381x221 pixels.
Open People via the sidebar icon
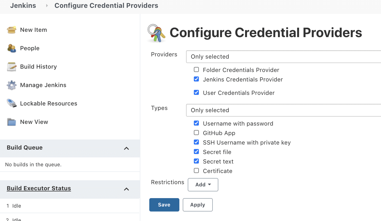click(11, 48)
